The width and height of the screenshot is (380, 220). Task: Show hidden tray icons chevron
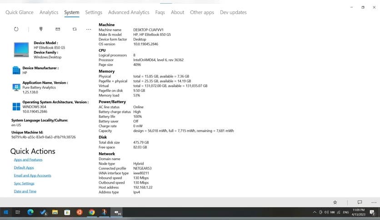tap(315, 212)
